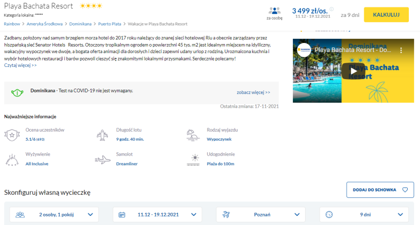Click the beach umbrella trip type icon
The image size is (420, 225).
[x=193, y=135]
